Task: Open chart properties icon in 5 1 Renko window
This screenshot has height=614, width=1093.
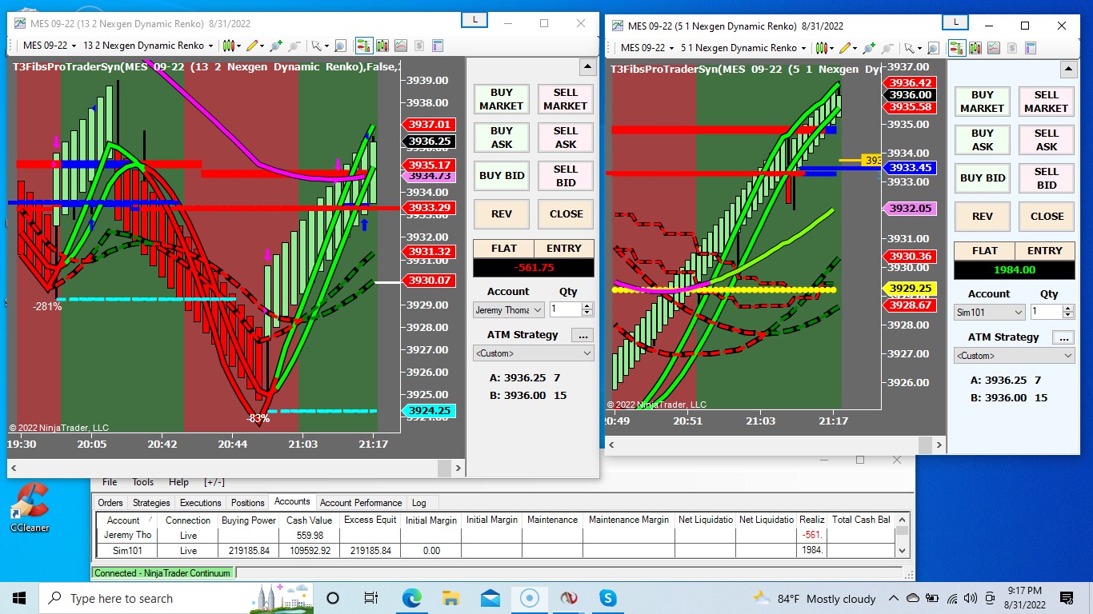Action: click(x=1031, y=48)
